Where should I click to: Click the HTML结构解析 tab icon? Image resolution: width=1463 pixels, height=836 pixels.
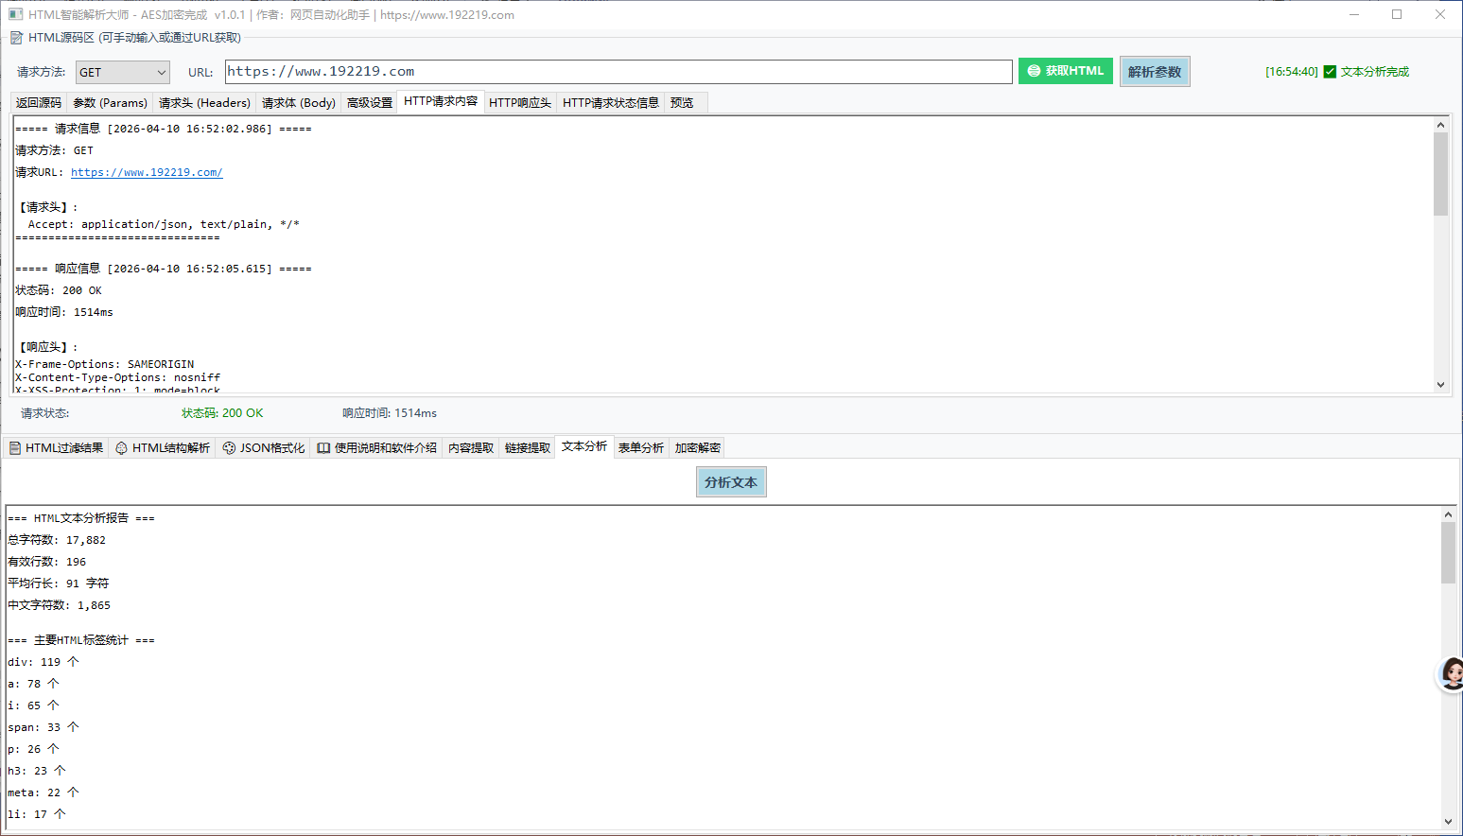(x=121, y=448)
